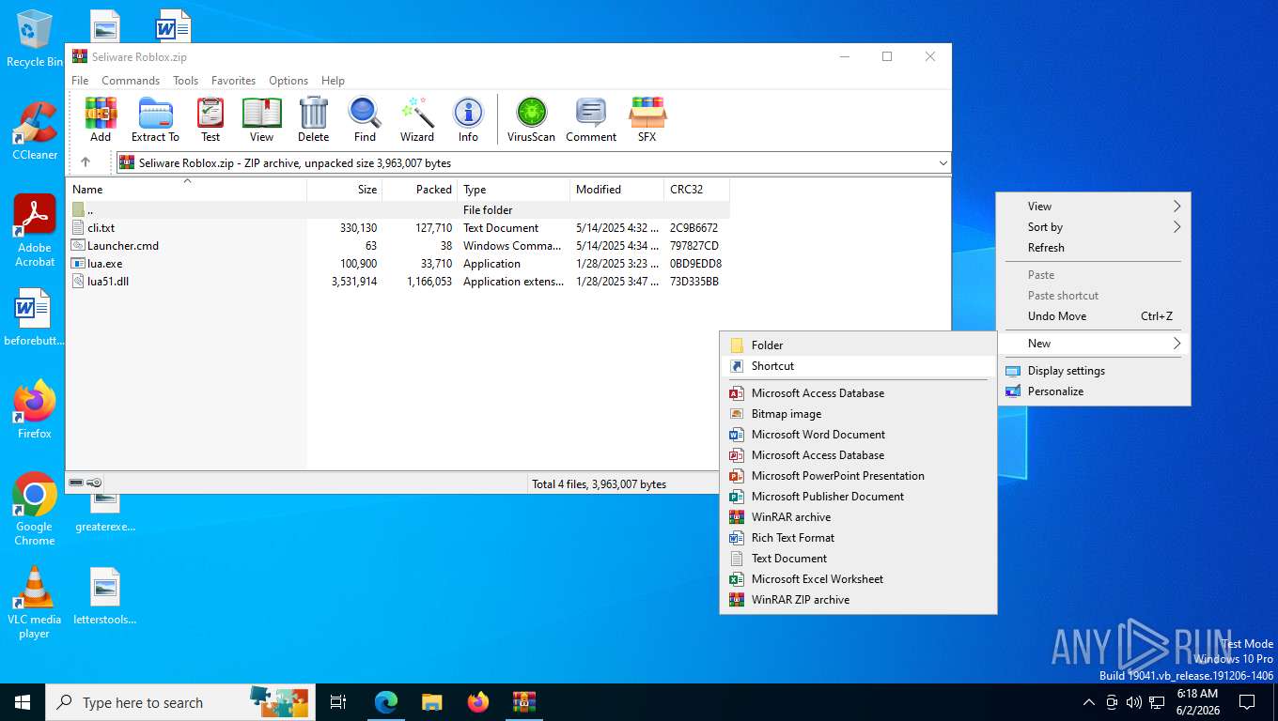The width and height of the screenshot is (1278, 721).
Task: Open the Favorites menu
Action: point(233,81)
